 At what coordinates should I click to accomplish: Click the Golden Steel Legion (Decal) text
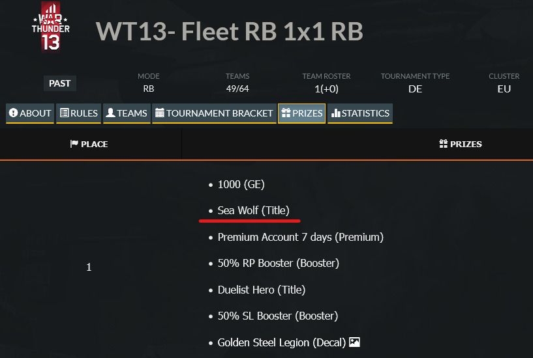pyautogui.click(x=282, y=342)
